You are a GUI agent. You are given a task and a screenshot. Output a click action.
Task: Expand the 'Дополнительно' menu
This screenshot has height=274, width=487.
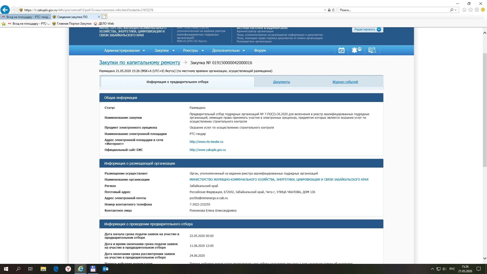coord(229,50)
